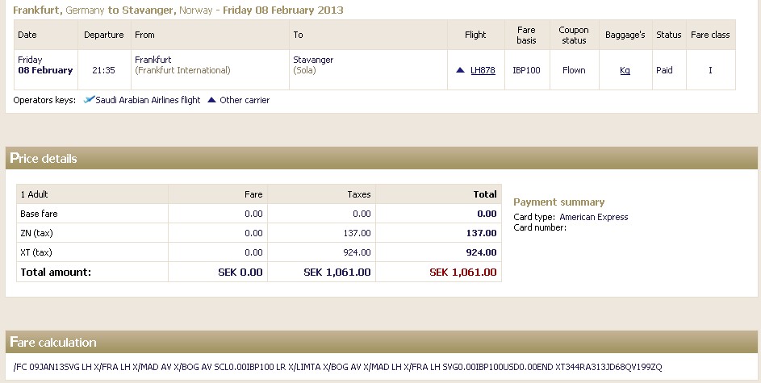Click the Coupon status column header
The height and width of the screenshot is (383, 761).
[x=574, y=35]
